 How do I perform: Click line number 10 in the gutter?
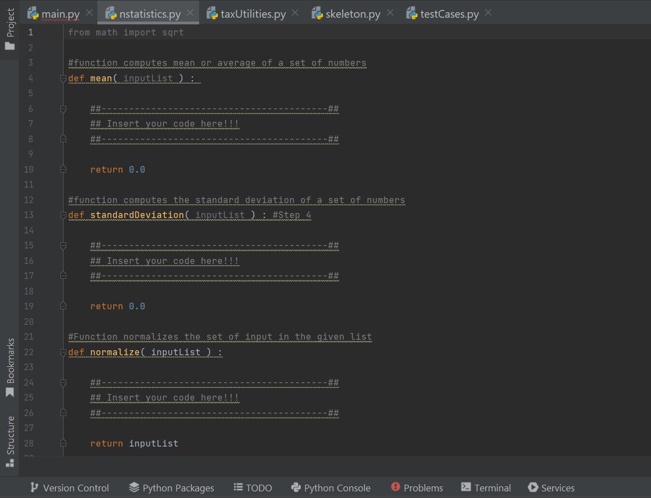pyautogui.click(x=29, y=169)
